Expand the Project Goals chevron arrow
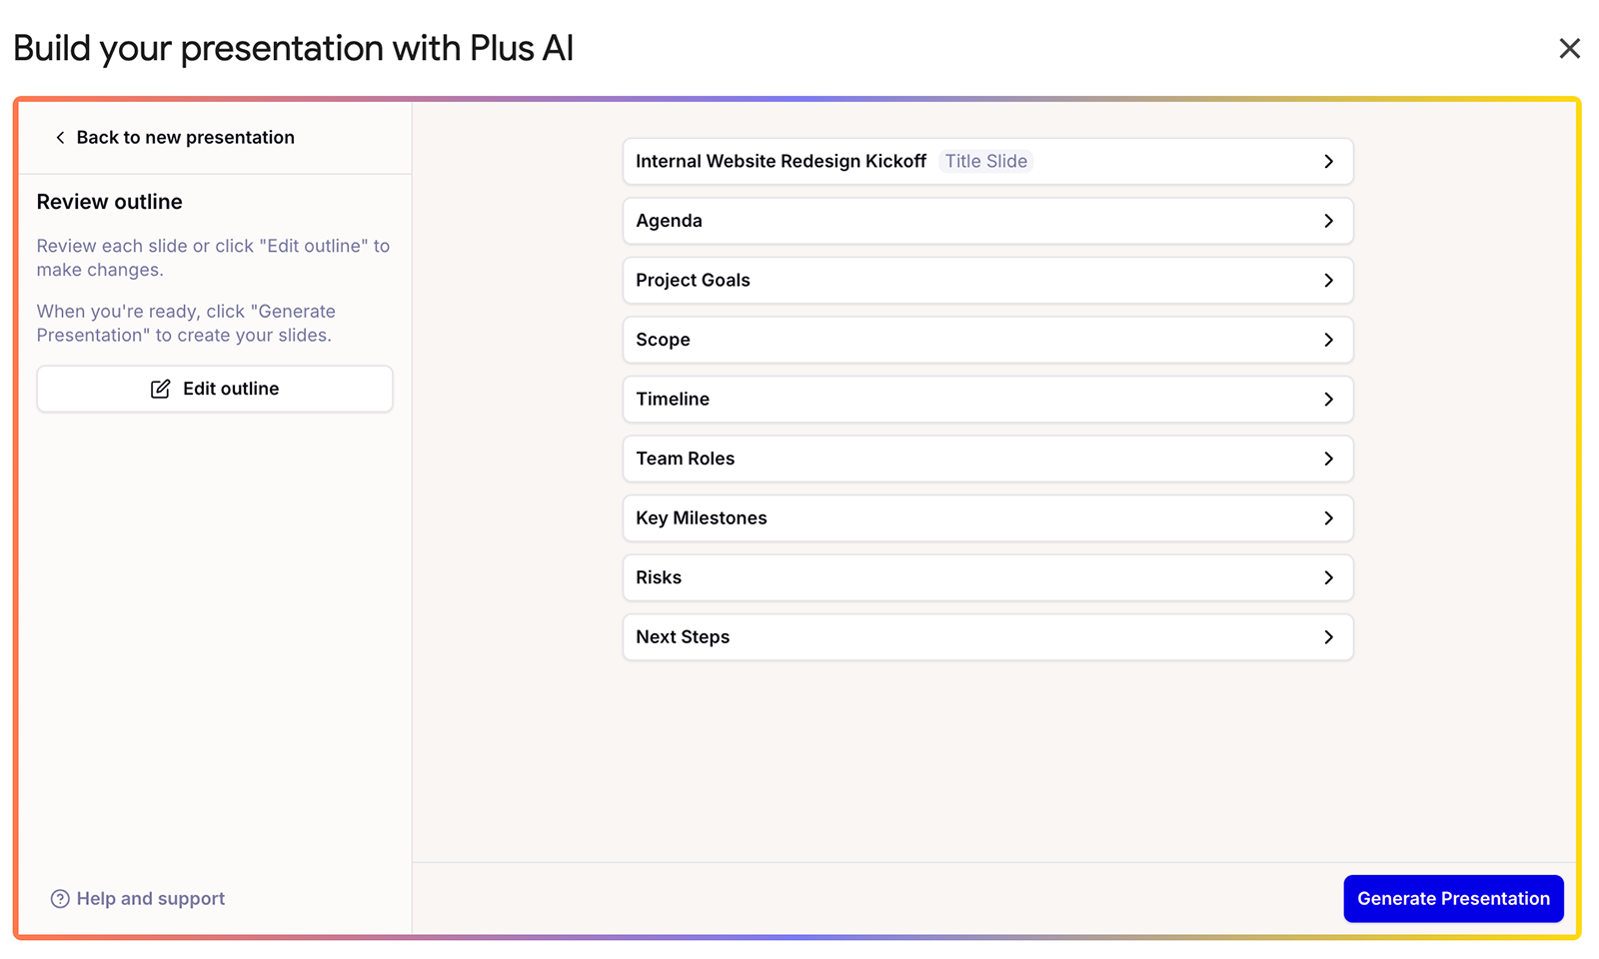Image resolution: width=1599 pixels, height=959 pixels. pyautogui.click(x=1328, y=281)
